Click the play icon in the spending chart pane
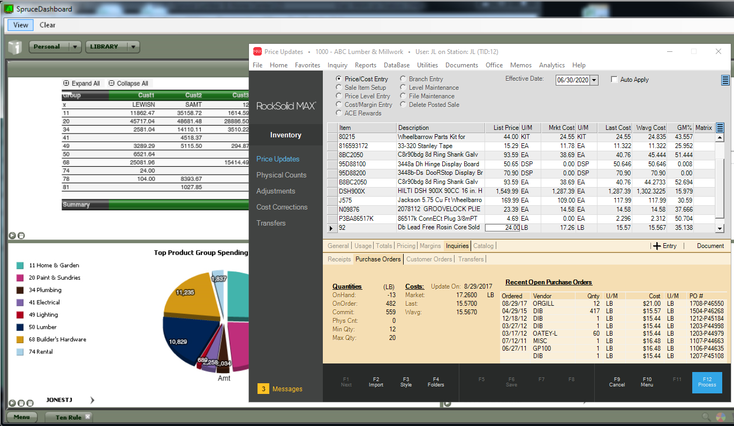 point(12,403)
